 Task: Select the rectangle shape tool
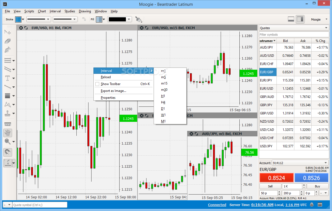coord(7,96)
